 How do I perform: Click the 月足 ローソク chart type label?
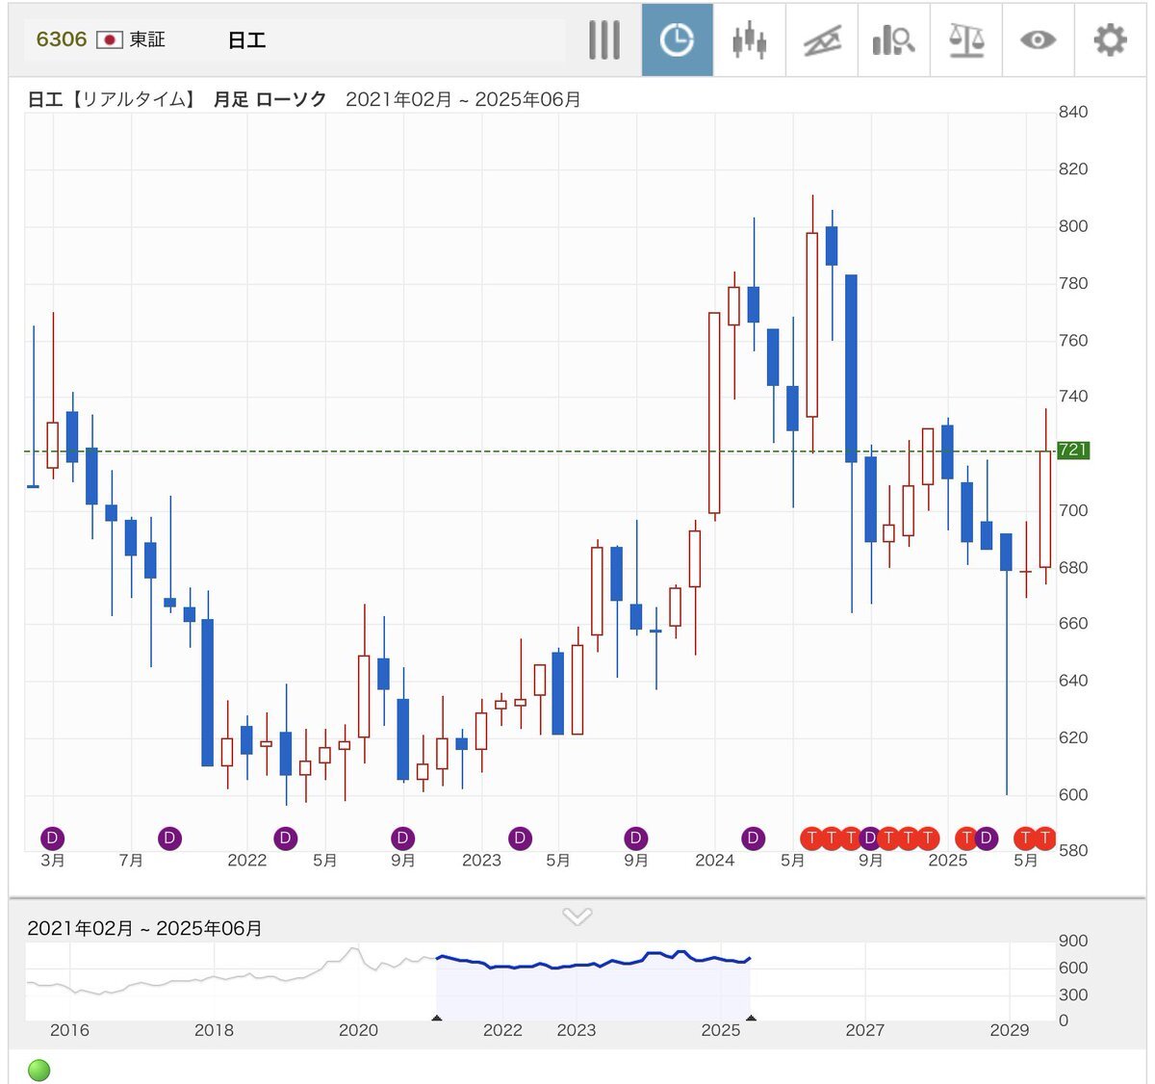coord(269,99)
